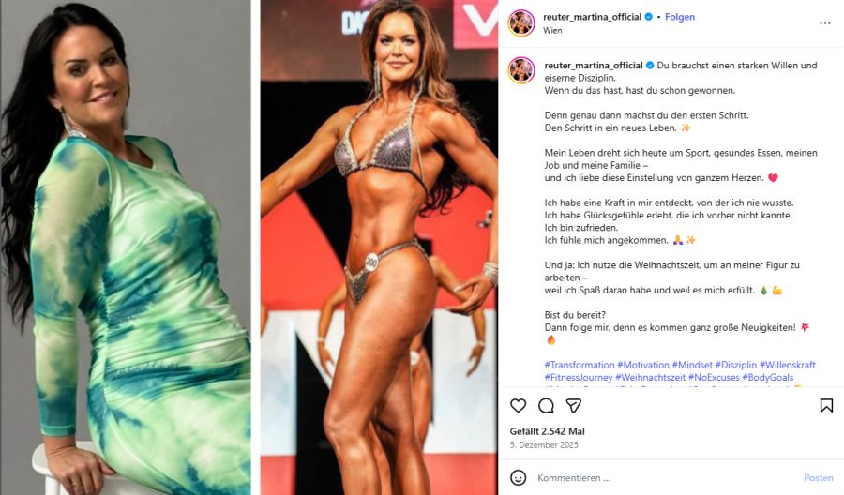Open the three-dot more options menu
844x495 pixels.
click(x=825, y=23)
